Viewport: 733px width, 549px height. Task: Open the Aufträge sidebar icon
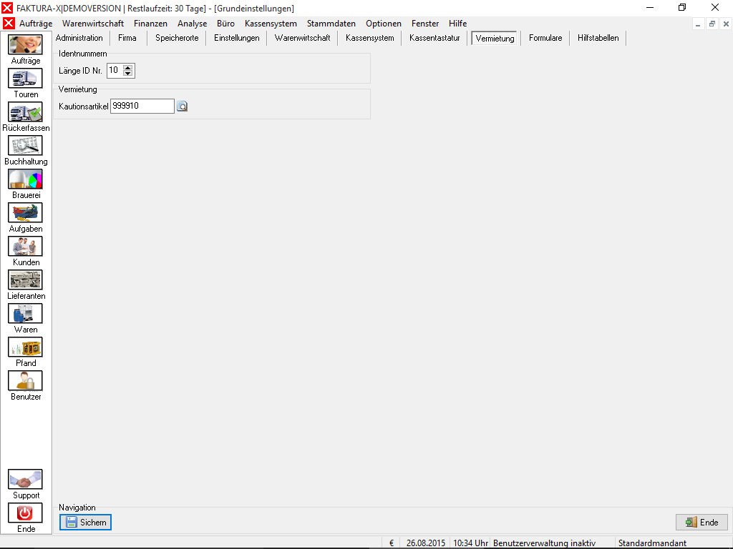pos(25,44)
